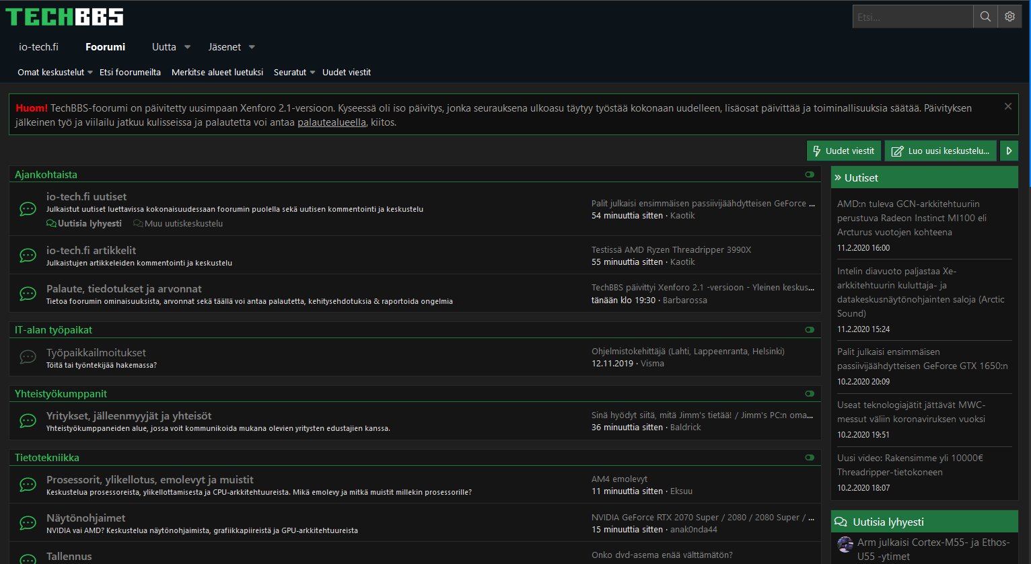Click the search magnifier icon
The height and width of the screenshot is (564, 1031).
click(985, 17)
